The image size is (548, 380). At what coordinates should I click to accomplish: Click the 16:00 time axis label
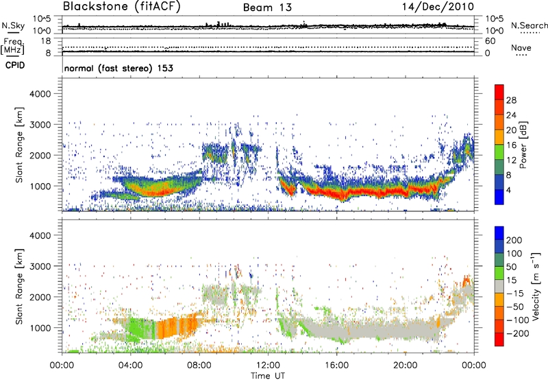click(x=336, y=366)
